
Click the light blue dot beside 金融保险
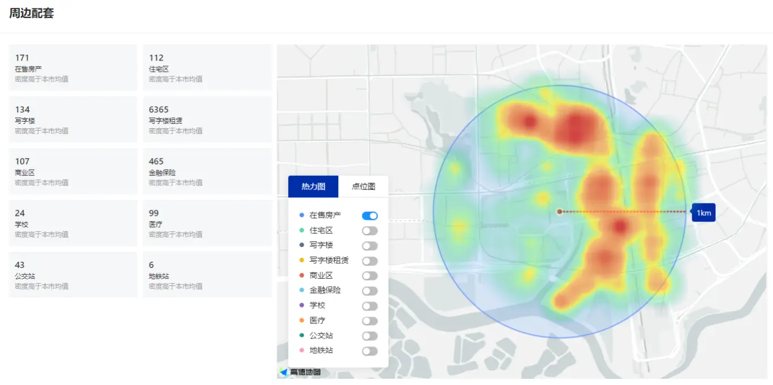click(302, 290)
